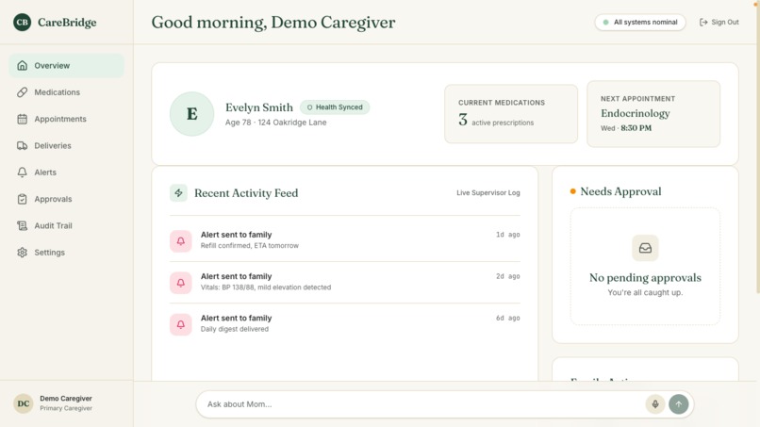Click the Settings gear icon
The height and width of the screenshot is (427, 760).
(23, 252)
